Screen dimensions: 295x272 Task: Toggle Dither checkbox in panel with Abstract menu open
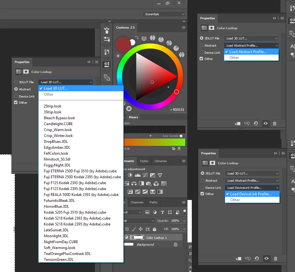pos(201,59)
